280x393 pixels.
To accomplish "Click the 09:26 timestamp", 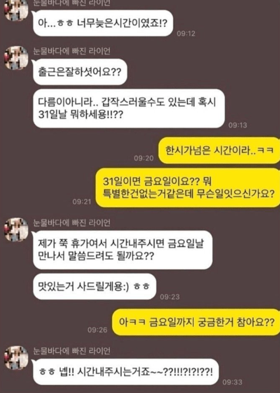I will point(97,330).
